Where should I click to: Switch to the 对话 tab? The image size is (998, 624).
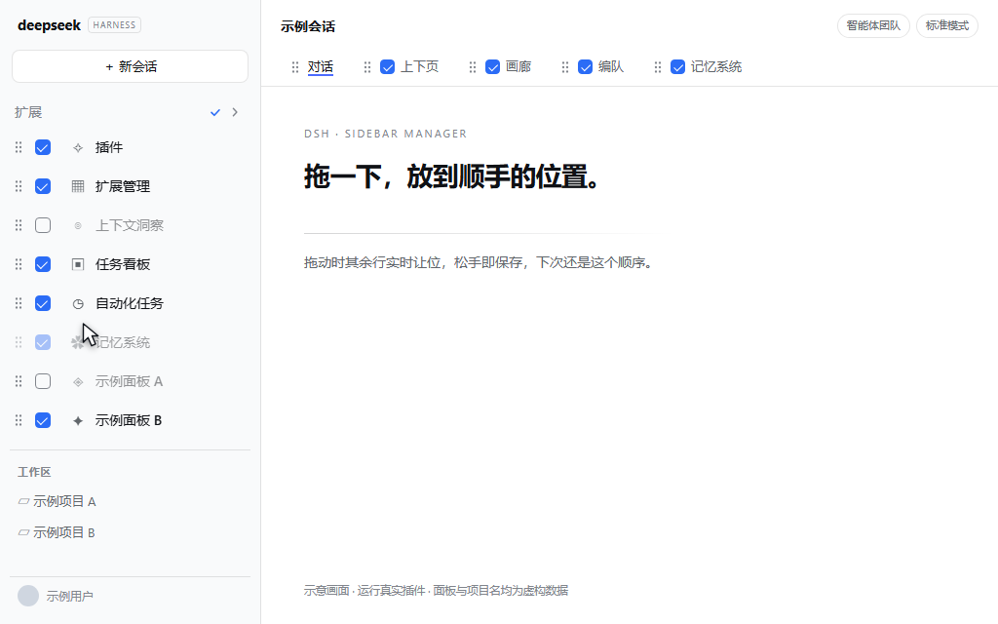(x=320, y=67)
